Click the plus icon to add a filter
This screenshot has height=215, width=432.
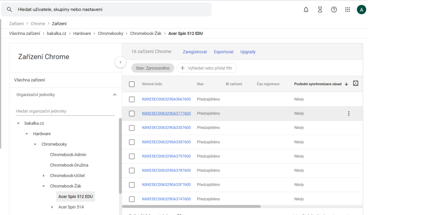point(182,68)
